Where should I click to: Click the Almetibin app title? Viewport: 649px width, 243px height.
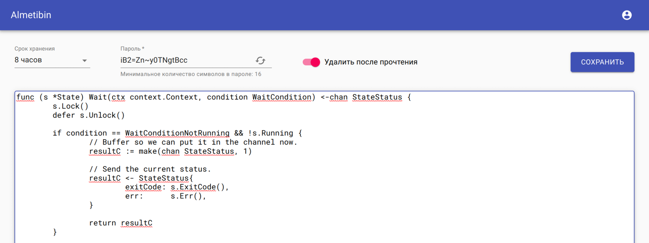(31, 15)
